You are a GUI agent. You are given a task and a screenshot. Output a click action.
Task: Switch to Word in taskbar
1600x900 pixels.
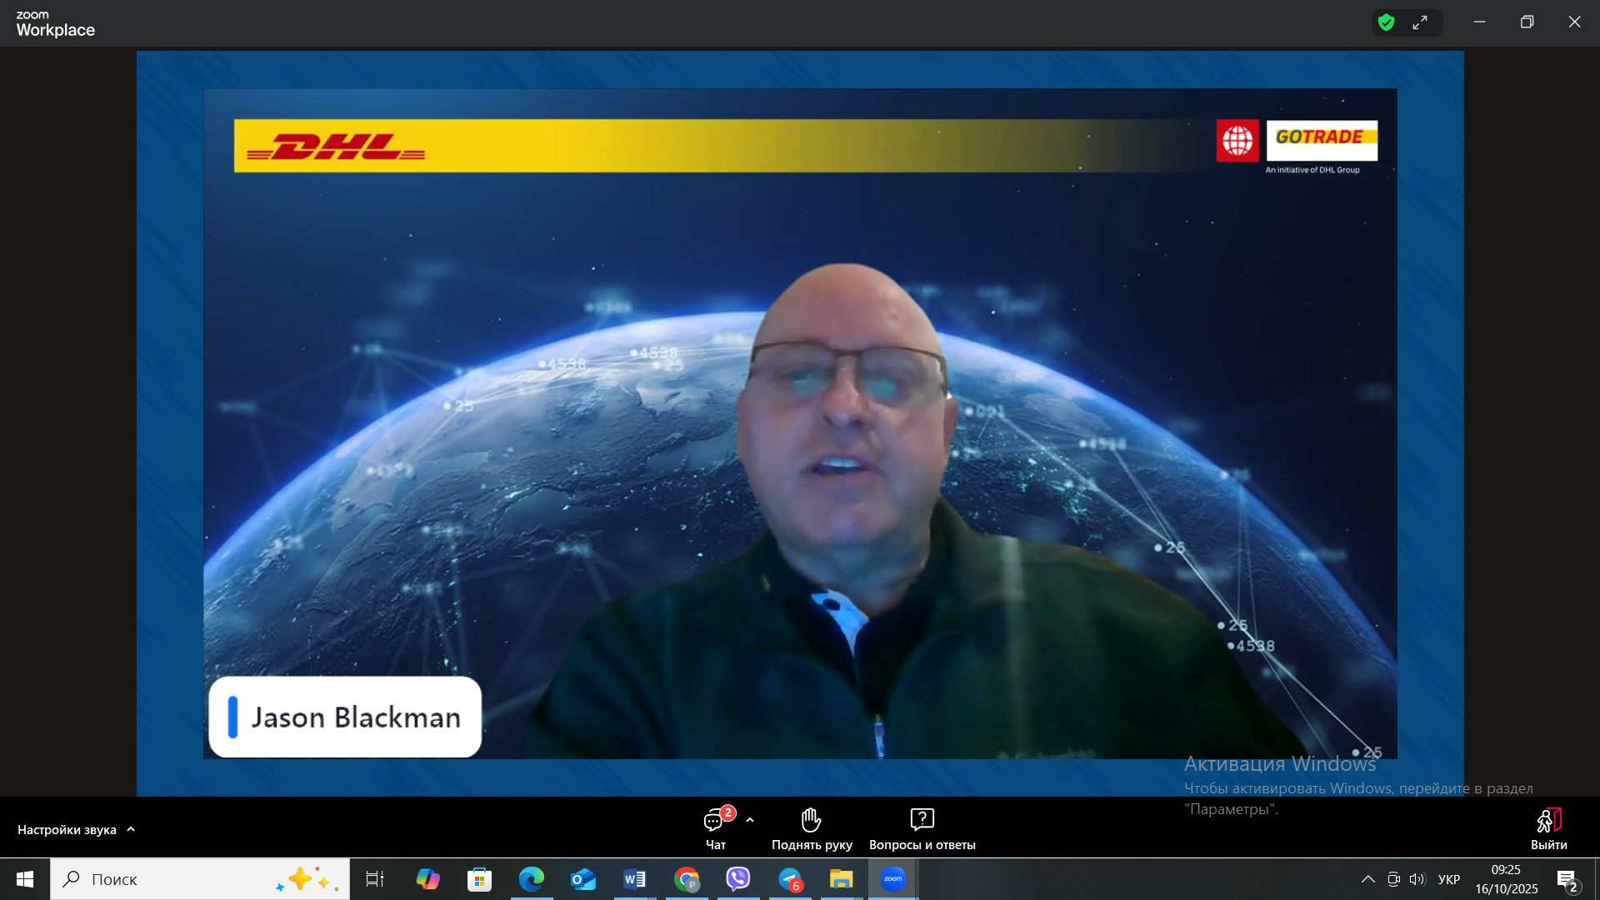click(x=635, y=879)
